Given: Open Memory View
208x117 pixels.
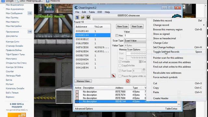Looking at the screenshot, I should click(83, 81).
